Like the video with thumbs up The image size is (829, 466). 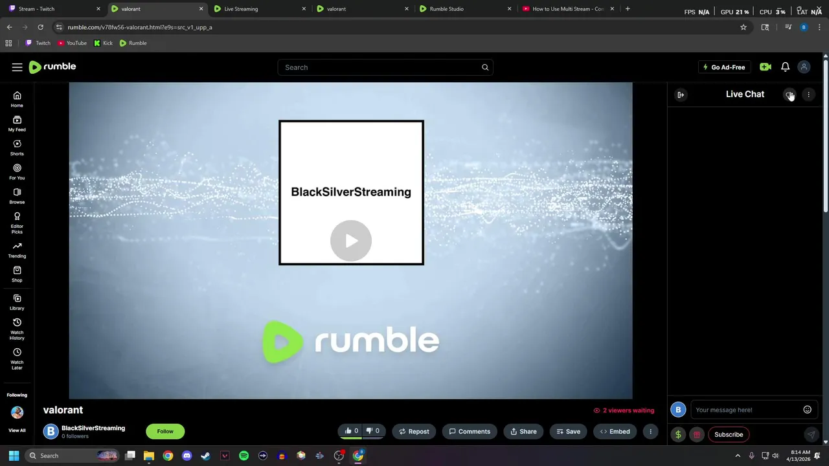352,431
